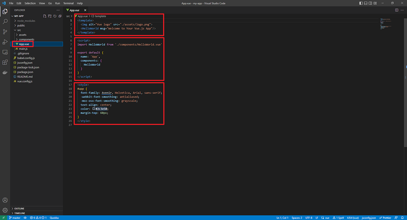Change encoding via UTF-8 status item
Image resolution: width=407 pixels, height=220 pixels.
click(x=309, y=218)
